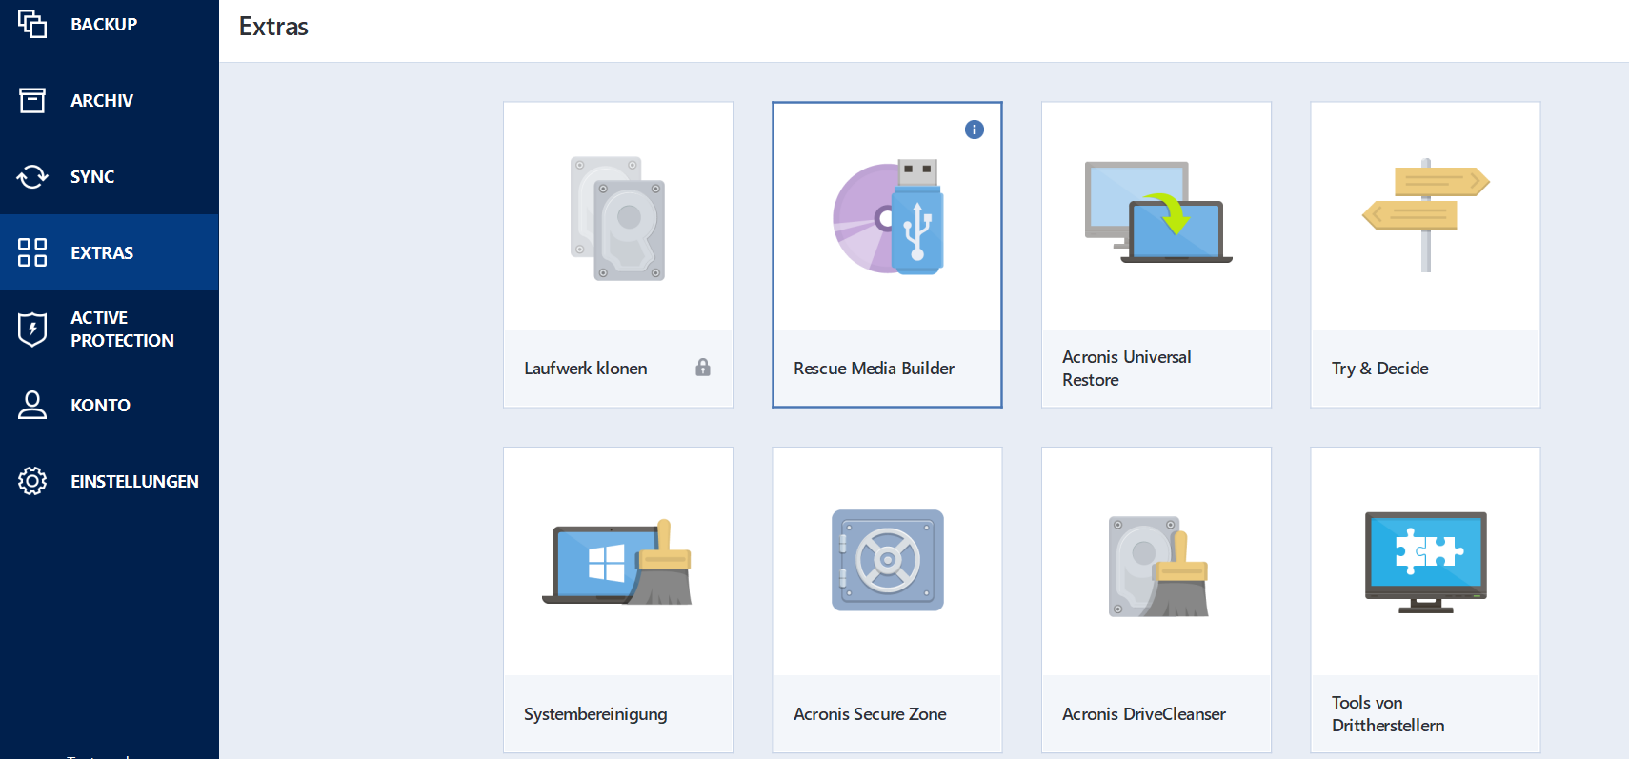Click the Archiv box icon
1629x759 pixels.
(x=32, y=100)
